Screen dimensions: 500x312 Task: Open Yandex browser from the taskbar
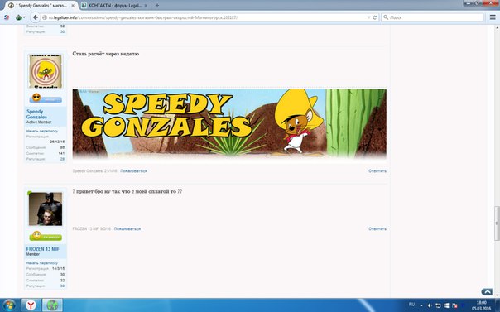[31, 305]
